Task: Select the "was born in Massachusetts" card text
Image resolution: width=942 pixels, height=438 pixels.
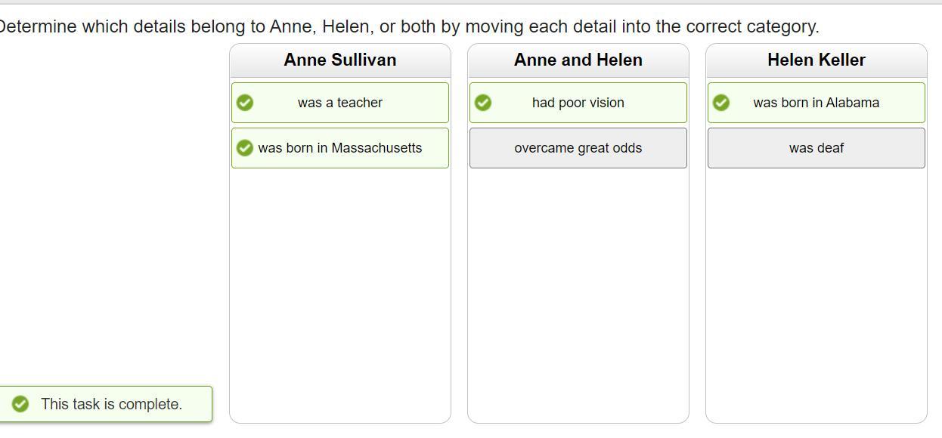Action: [x=340, y=148]
